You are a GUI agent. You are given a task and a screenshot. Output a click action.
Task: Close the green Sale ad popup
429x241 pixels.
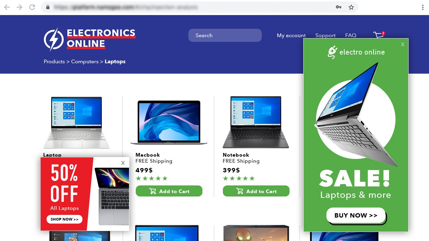point(403,44)
